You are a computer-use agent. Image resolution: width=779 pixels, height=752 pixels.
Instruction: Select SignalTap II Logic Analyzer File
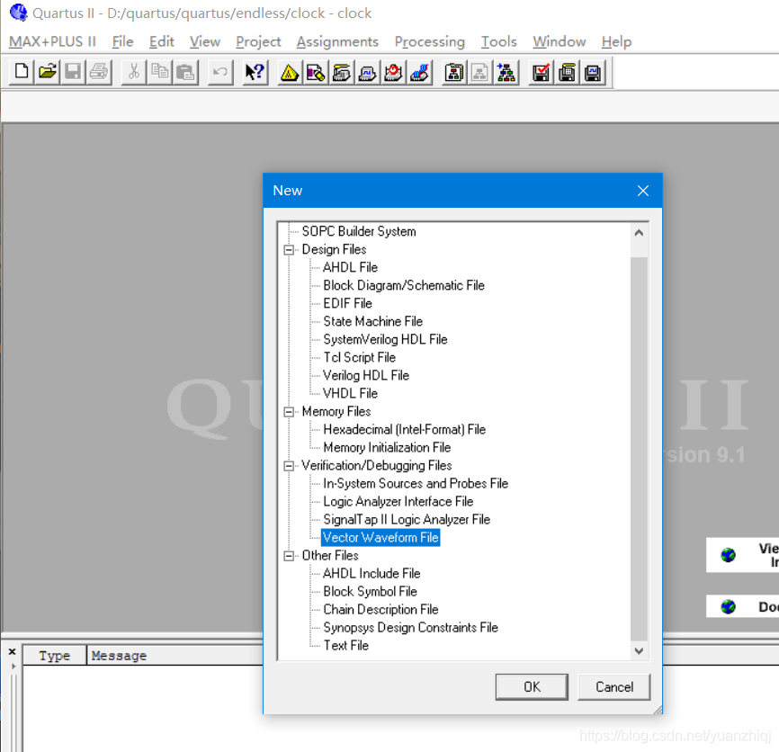click(407, 520)
